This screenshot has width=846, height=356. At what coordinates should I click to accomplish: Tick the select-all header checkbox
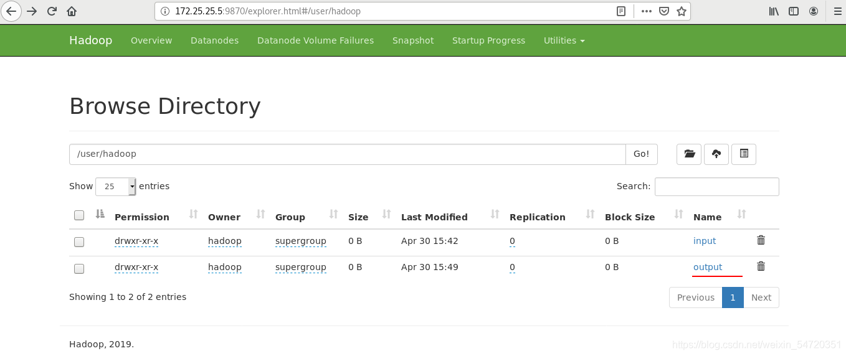point(79,215)
